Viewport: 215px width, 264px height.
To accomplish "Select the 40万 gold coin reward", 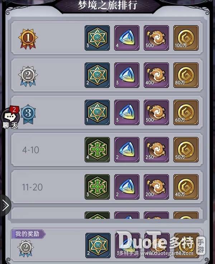I will click(x=186, y=187).
